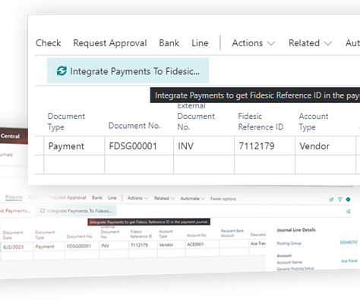360x300 pixels.
Task: Open the Bank menu in the background page
Action: tap(97, 198)
